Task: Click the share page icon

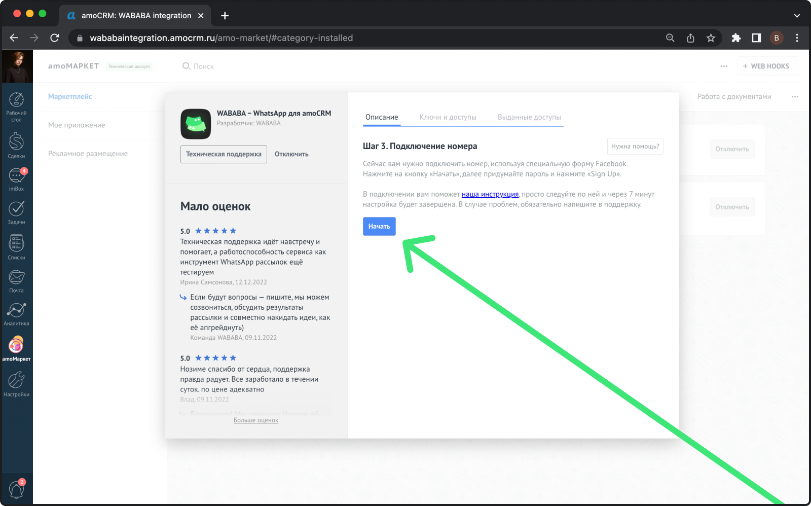Action: [x=690, y=38]
